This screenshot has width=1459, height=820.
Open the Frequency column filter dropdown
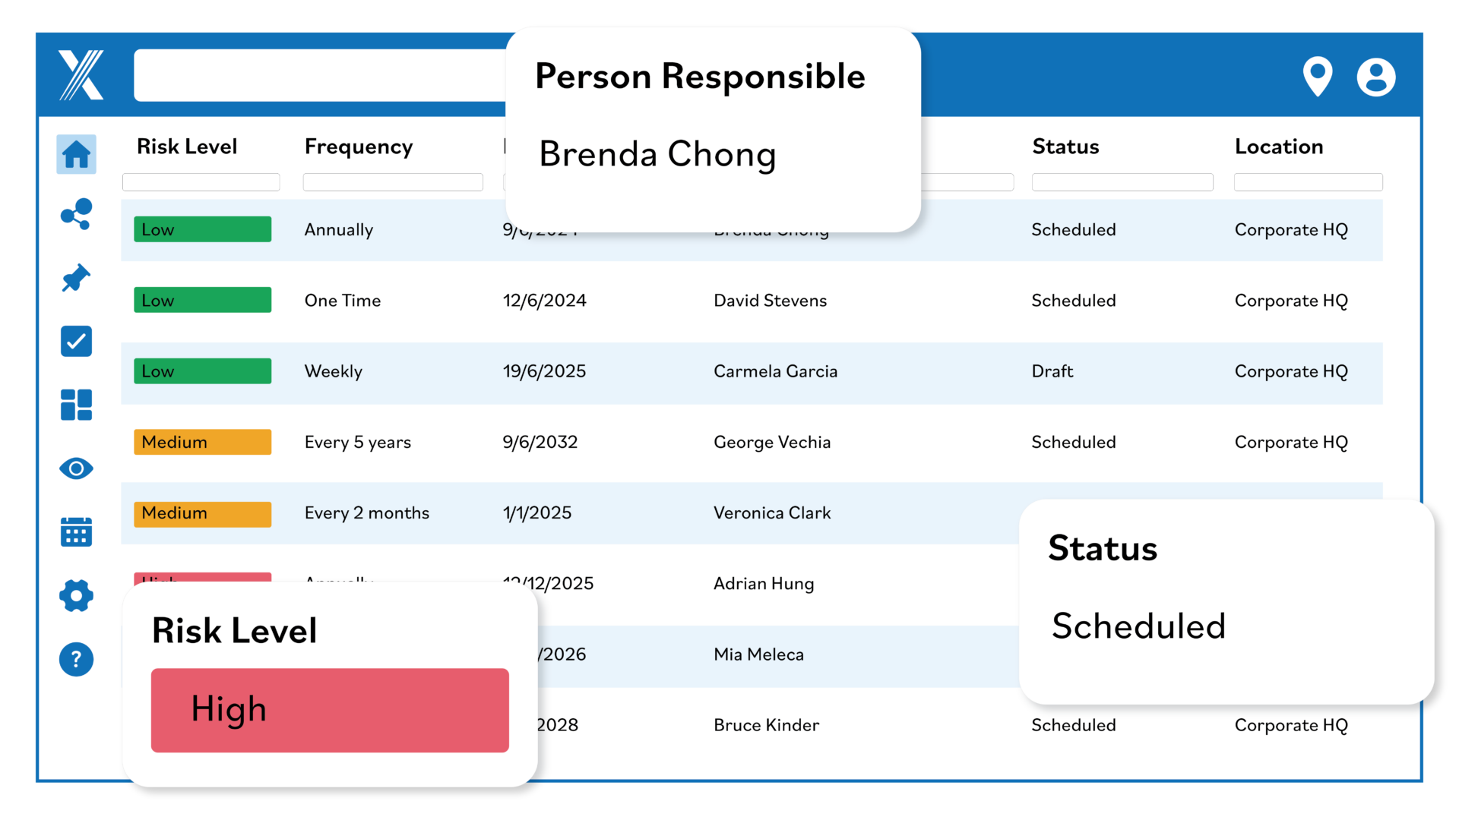coord(393,181)
